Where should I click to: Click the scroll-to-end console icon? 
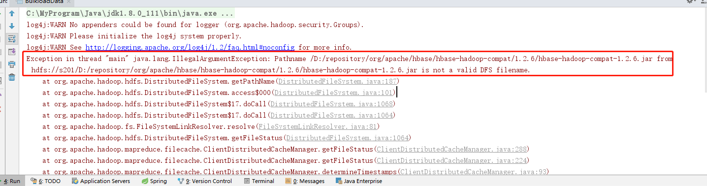12,52
